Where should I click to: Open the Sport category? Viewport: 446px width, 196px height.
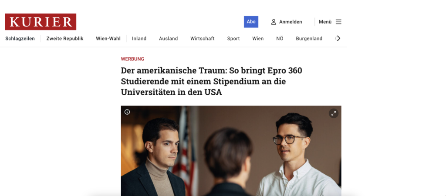pos(233,39)
